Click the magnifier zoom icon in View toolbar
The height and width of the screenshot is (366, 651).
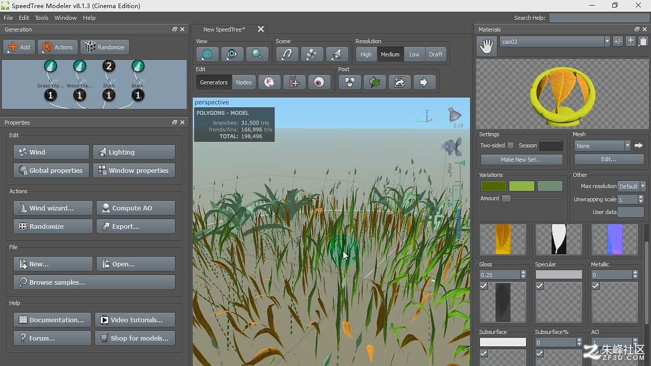coord(257,54)
